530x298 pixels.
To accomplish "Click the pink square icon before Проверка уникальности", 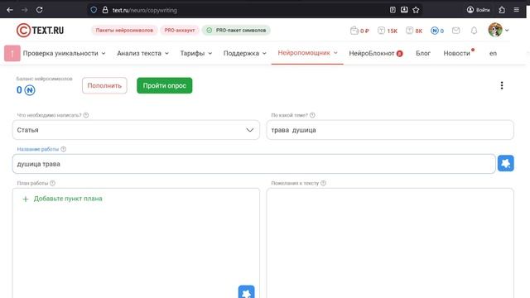I will tap(12, 53).
